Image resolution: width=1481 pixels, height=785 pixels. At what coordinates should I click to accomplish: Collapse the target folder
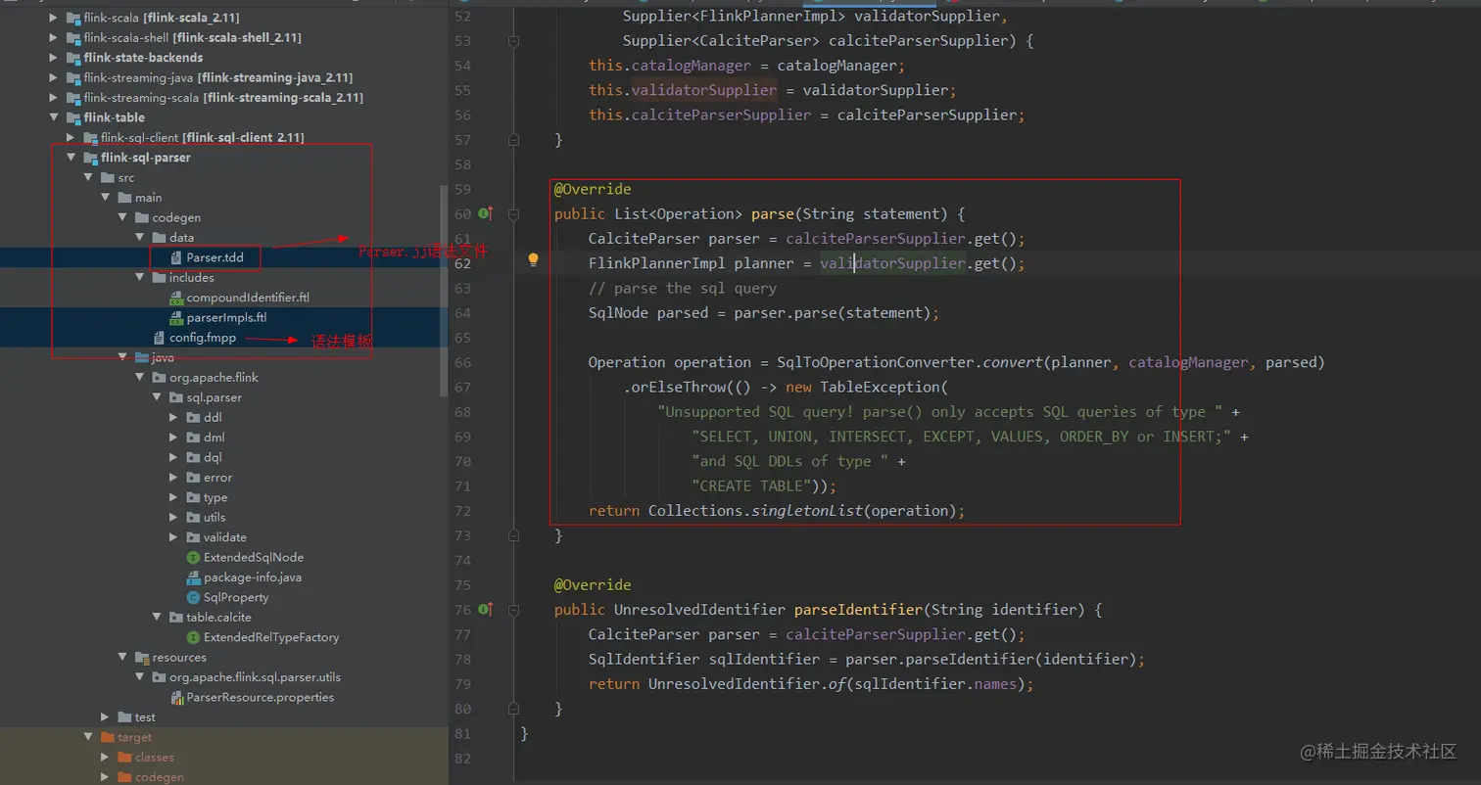tap(87, 737)
